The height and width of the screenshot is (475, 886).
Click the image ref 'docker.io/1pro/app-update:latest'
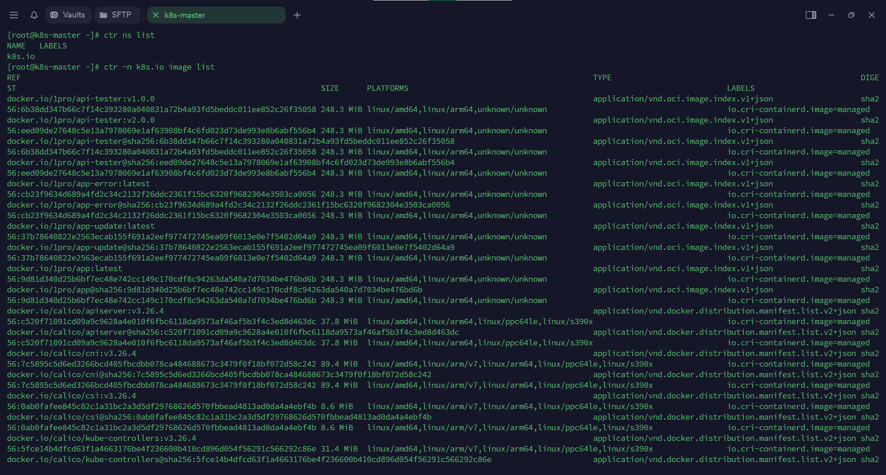coord(81,226)
